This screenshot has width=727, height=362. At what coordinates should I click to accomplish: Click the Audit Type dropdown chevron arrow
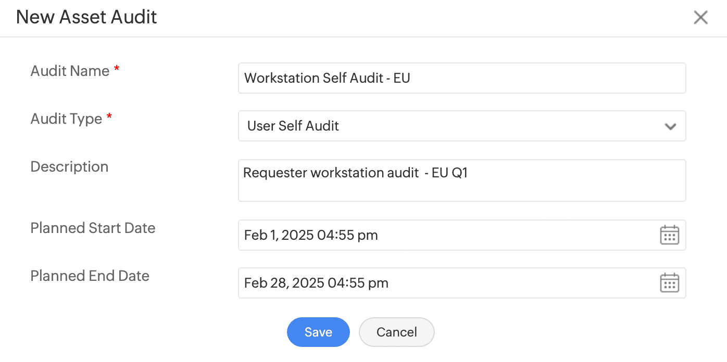(670, 126)
